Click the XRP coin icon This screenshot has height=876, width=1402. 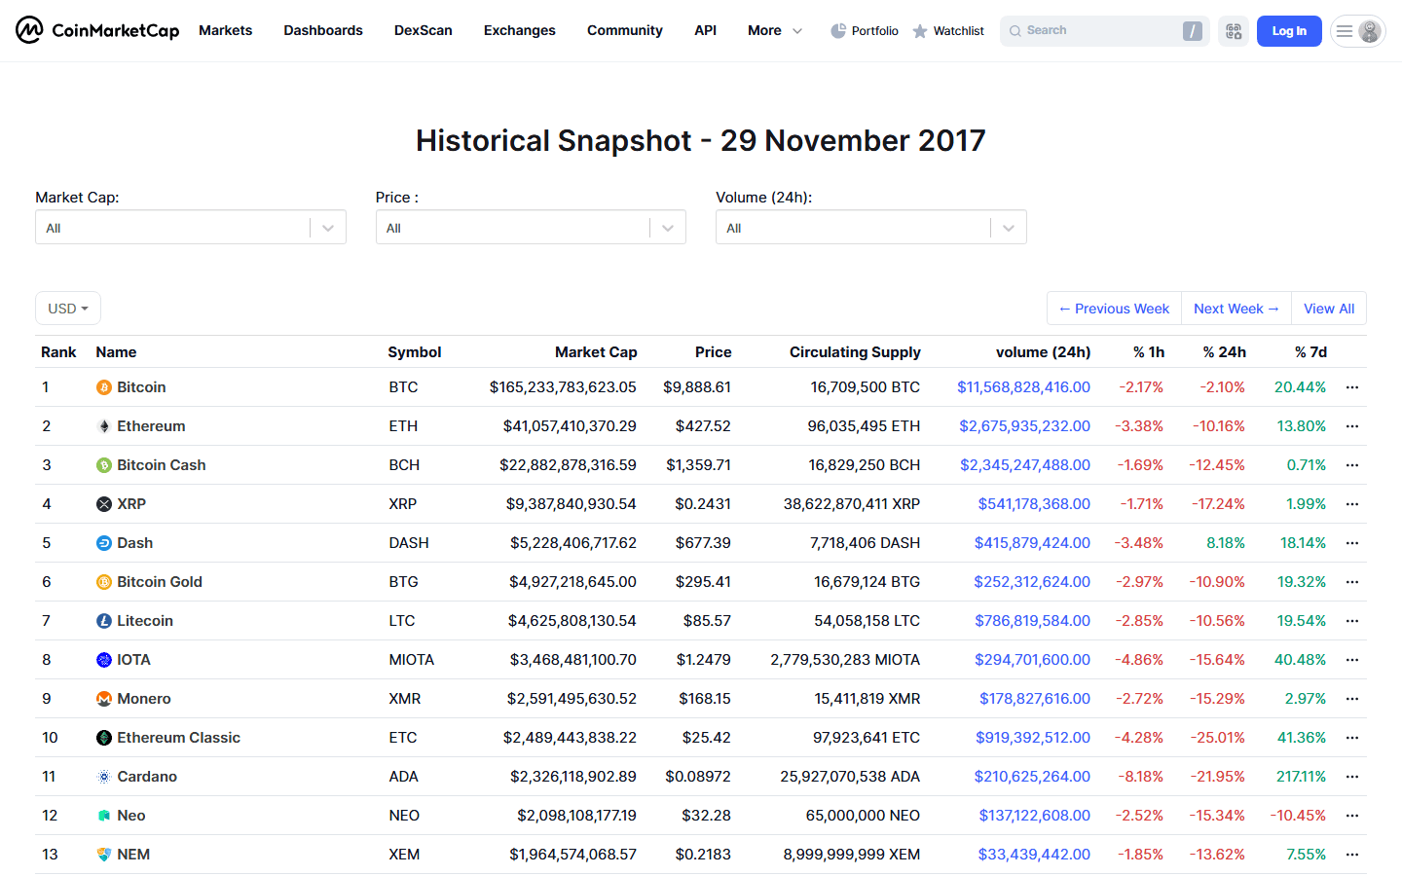click(x=104, y=504)
